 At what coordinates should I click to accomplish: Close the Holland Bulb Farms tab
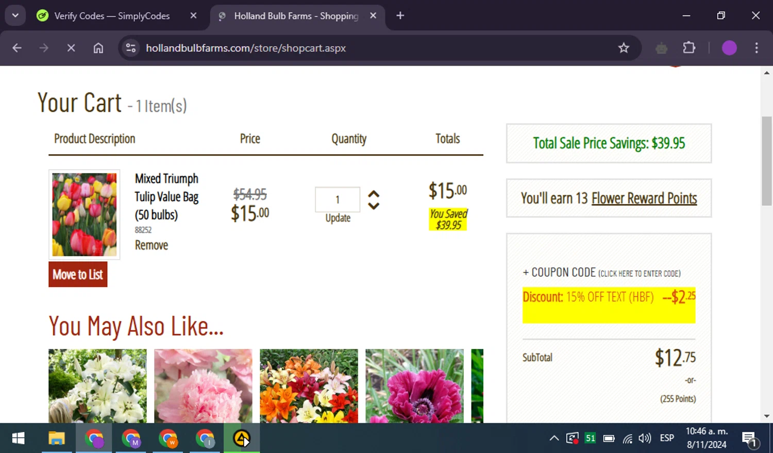click(373, 15)
